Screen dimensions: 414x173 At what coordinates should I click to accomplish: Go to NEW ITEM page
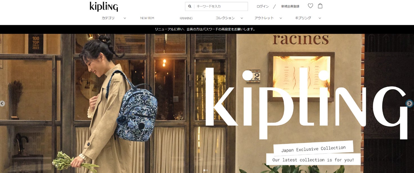[x=147, y=18]
